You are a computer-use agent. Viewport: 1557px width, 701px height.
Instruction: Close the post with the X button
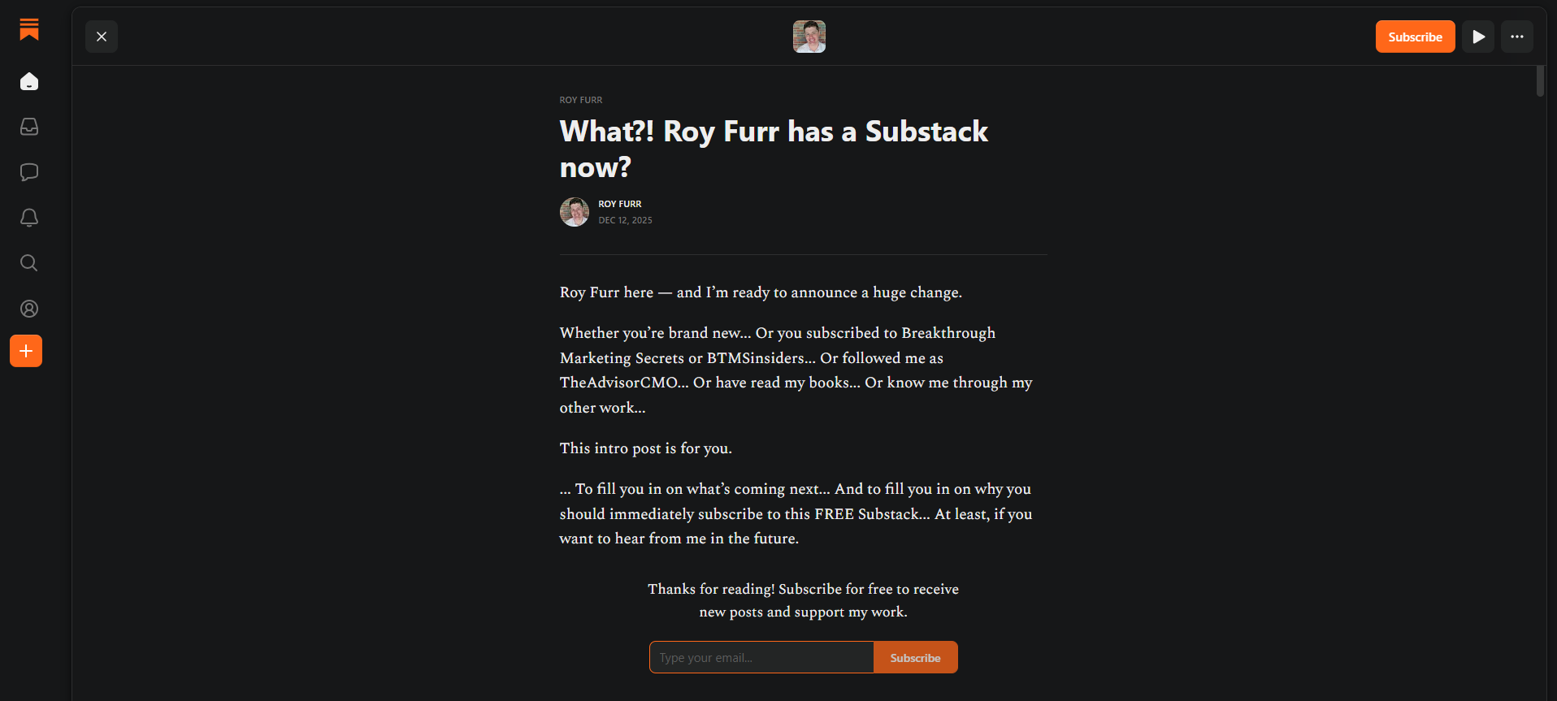click(102, 37)
